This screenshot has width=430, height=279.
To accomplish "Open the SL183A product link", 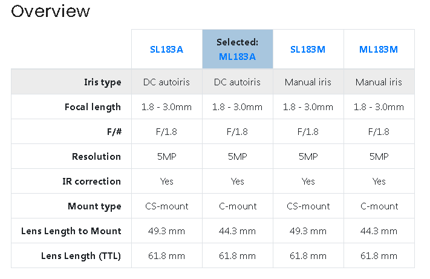I will (166, 50).
